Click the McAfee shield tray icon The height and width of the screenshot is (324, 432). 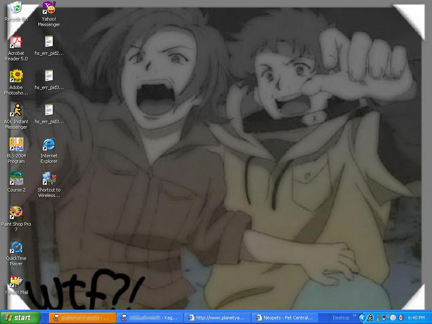[401, 318]
